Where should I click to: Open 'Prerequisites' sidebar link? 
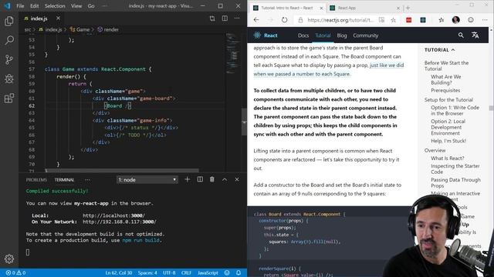pyautogui.click(x=445, y=91)
